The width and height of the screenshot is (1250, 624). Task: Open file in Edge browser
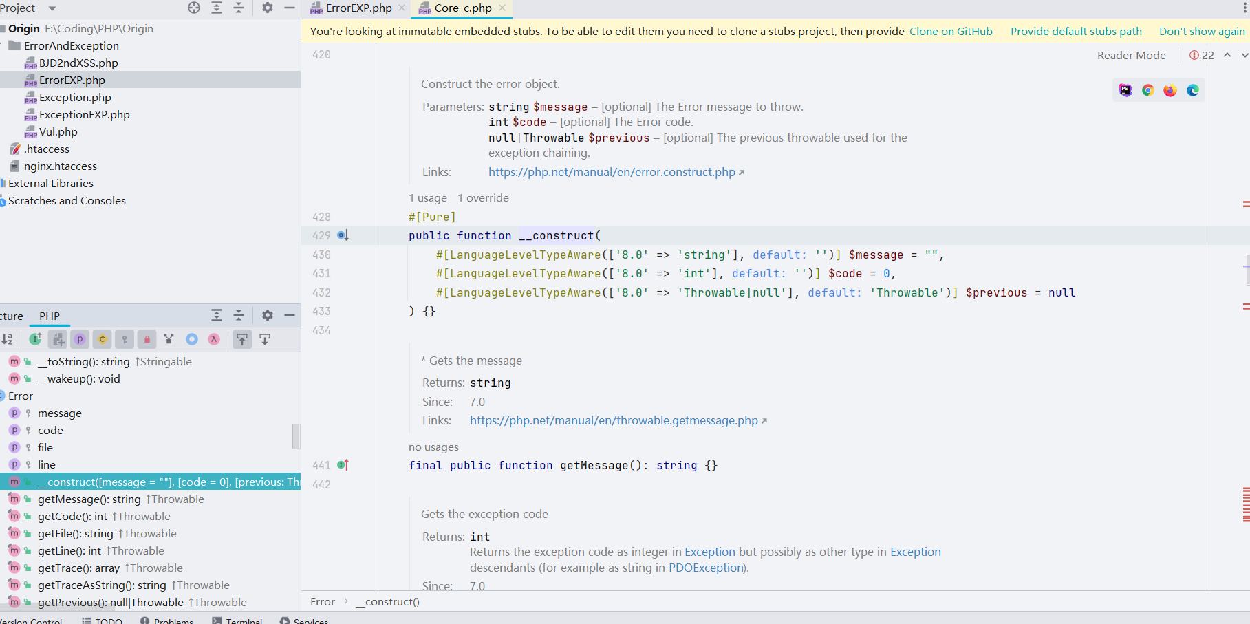pyautogui.click(x=1193, y=90)
